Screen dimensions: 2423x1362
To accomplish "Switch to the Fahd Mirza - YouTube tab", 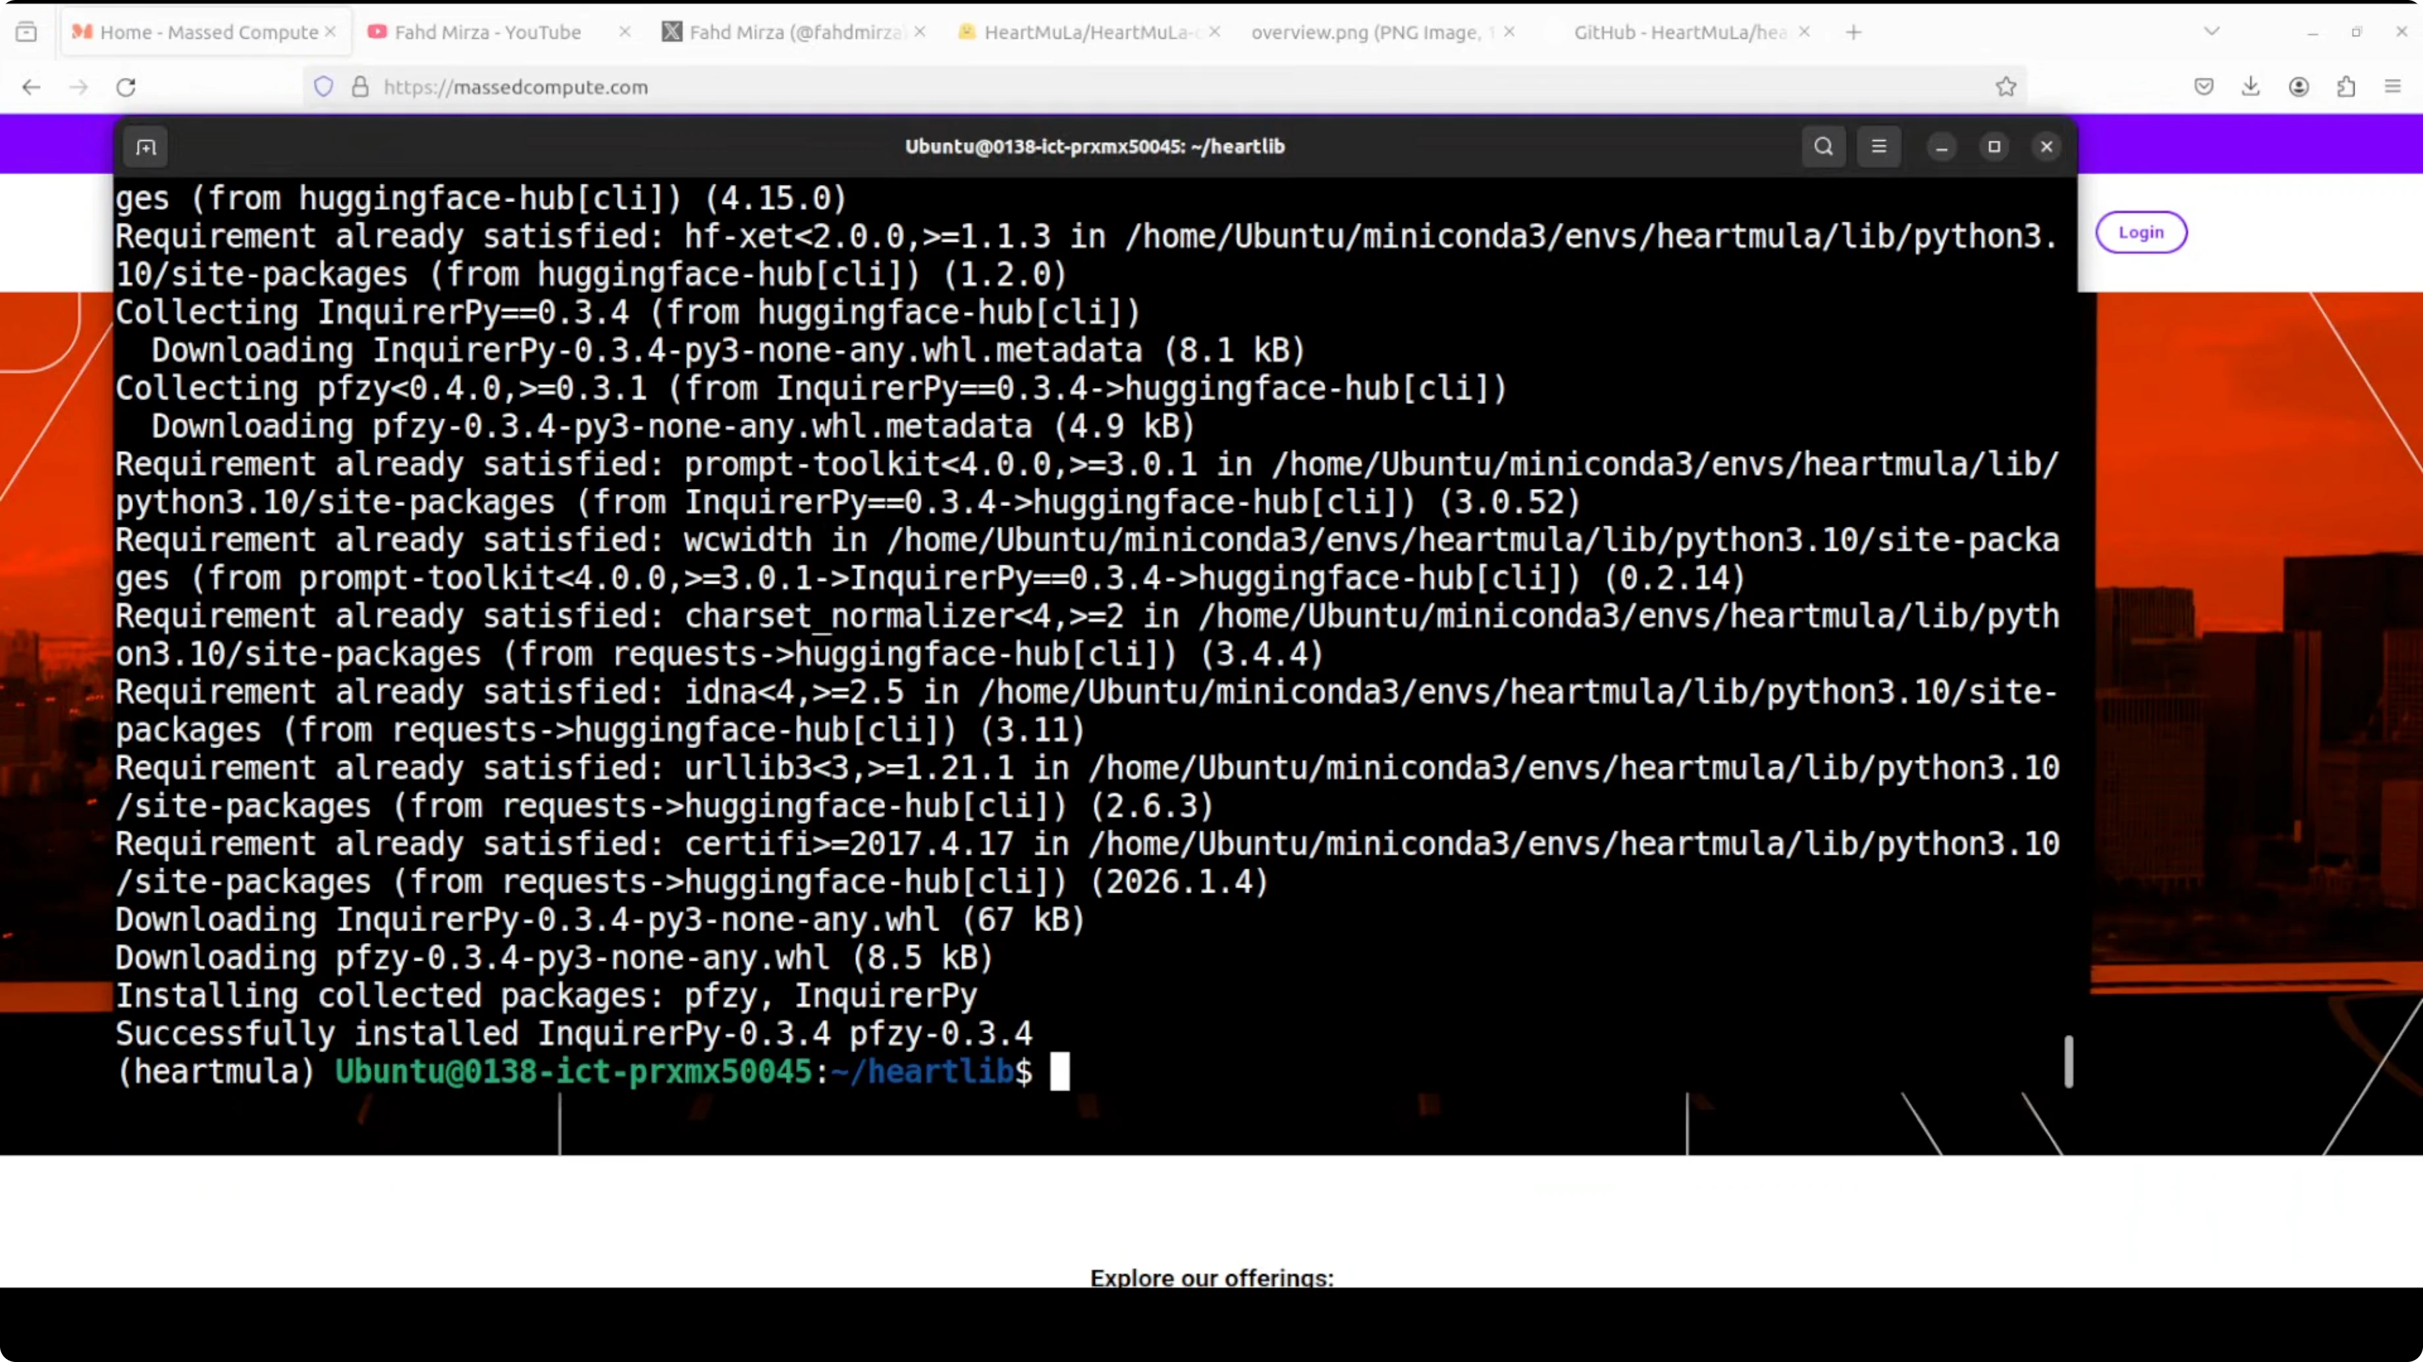I will (x=487, y=32).
